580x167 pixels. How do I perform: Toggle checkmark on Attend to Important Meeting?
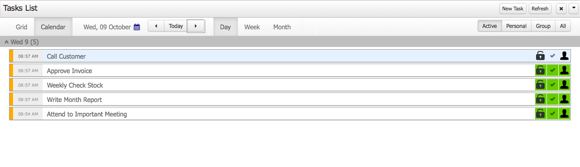pos(552,114)
